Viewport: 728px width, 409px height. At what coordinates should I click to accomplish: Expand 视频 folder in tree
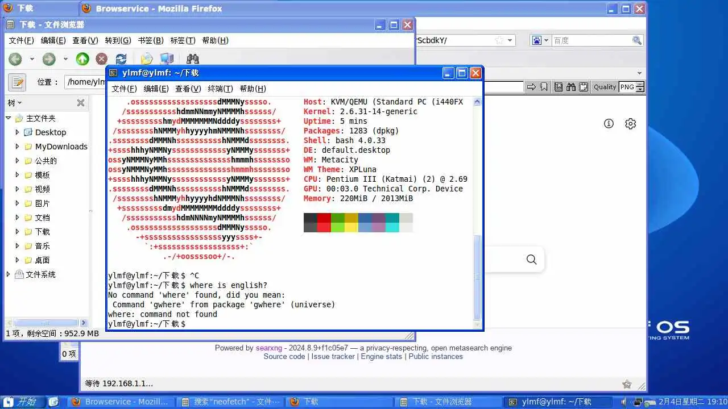coord(18,189)
